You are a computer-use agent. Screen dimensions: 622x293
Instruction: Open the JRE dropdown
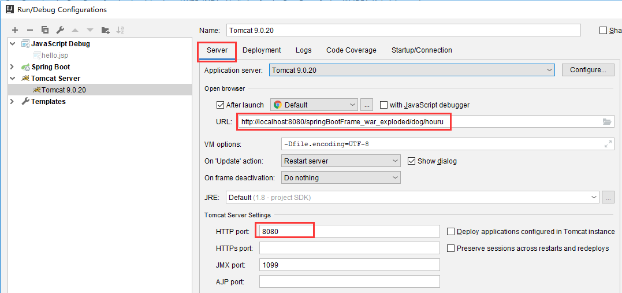tap(412, 197)
